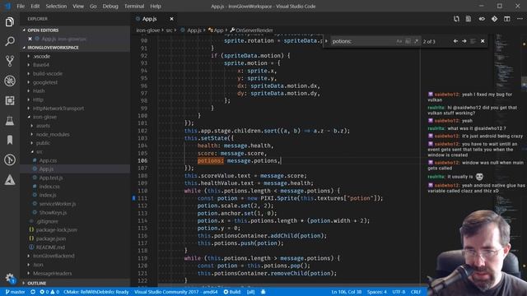527x296 pixels.
Task: Click the bookmark marker on line 111
Action: tap(133, 198)
